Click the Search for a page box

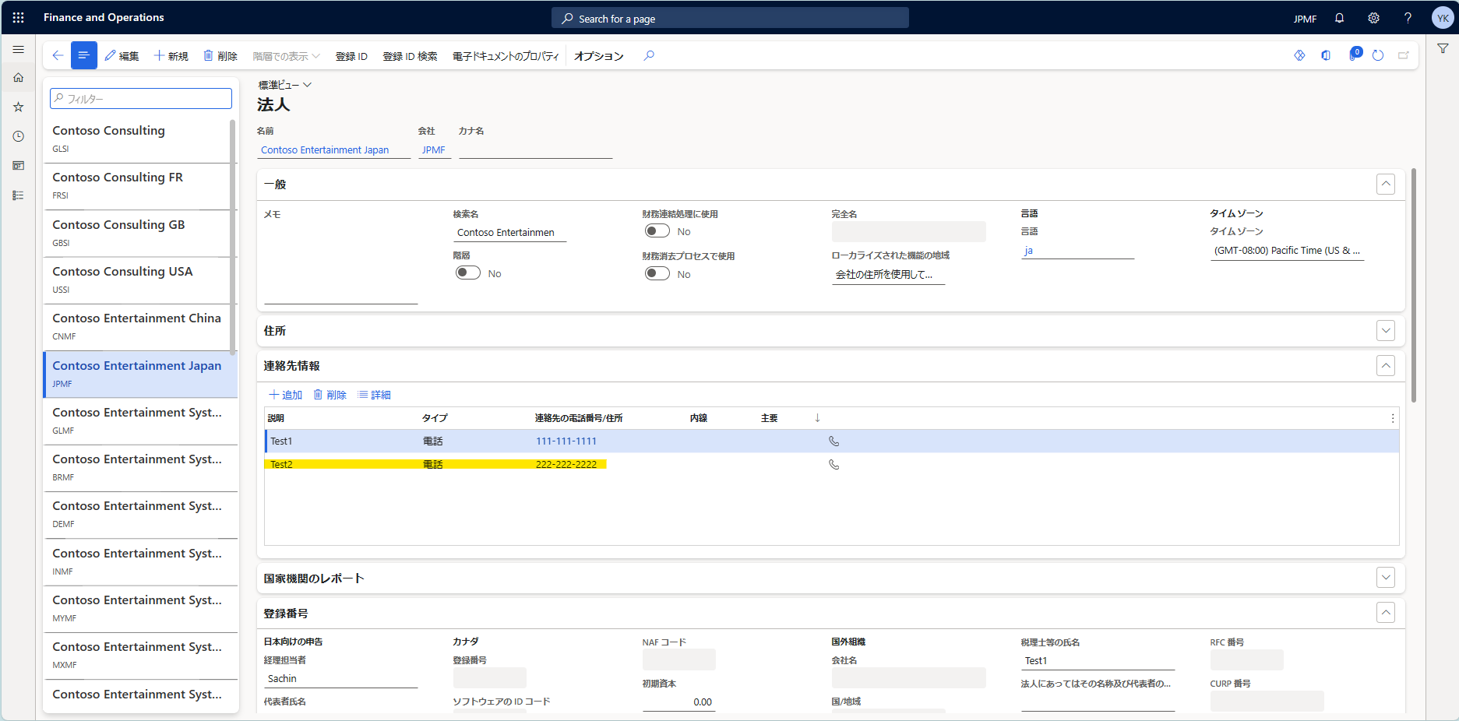tap(730, 18)
